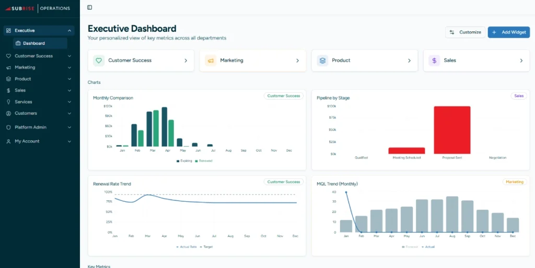Click arrow on Sales card
This screenshot has height=268, width=535.
point(521,60)
